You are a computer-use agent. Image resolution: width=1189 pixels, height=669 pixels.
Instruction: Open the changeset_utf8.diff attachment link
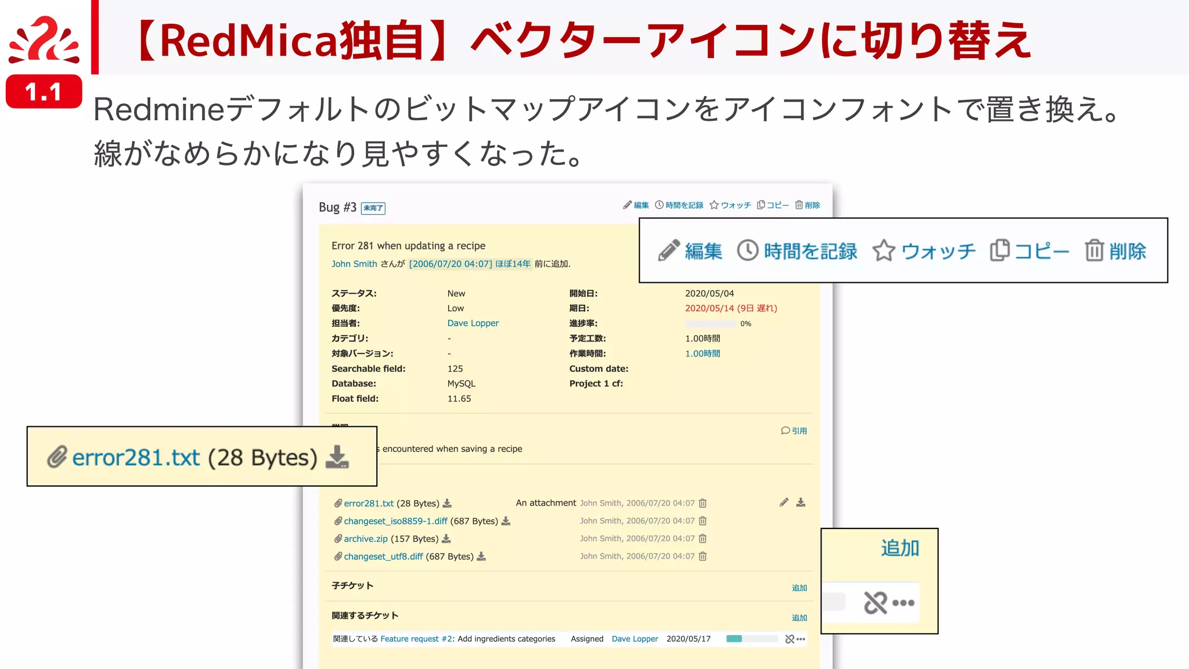pos(383,556)
